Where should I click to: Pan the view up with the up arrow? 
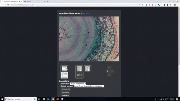tap(109, 67)
